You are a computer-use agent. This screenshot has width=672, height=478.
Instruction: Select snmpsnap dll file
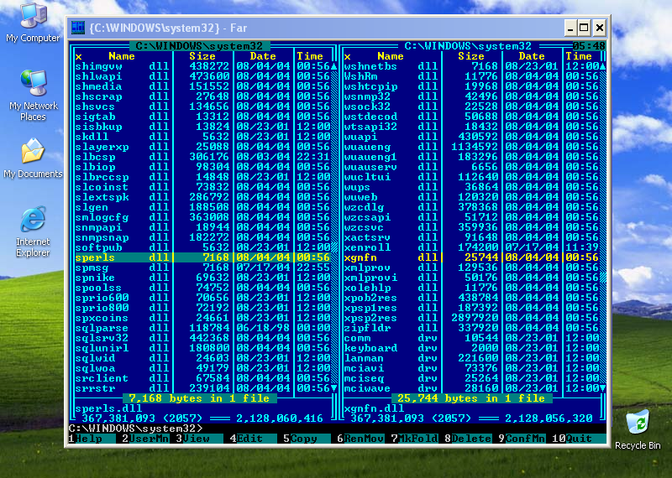(x=202, y=237)
